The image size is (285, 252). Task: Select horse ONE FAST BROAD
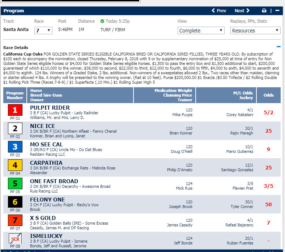coord(54,181)
